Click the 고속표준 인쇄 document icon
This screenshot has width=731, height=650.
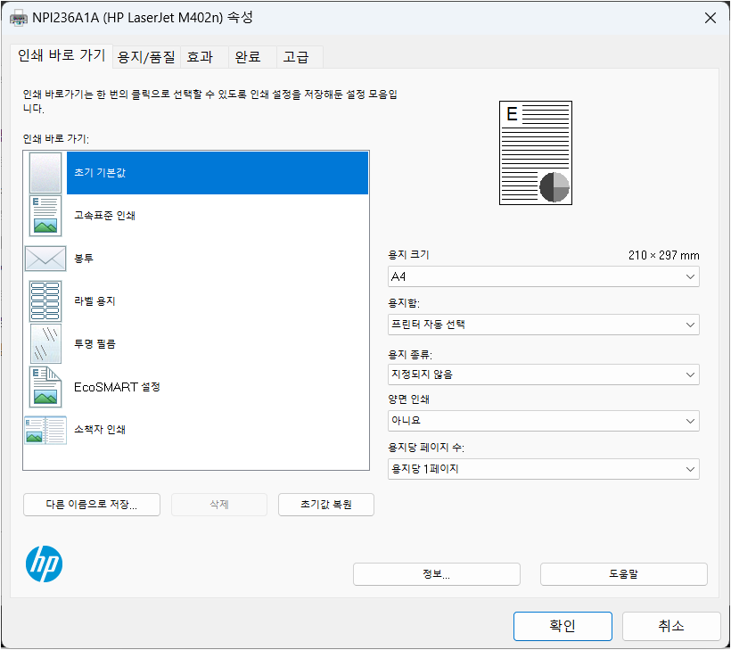click(45, 216)
